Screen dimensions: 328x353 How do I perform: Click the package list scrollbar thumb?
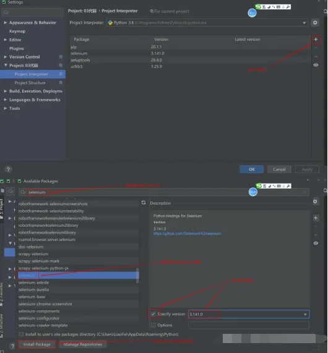coord(137,276)
